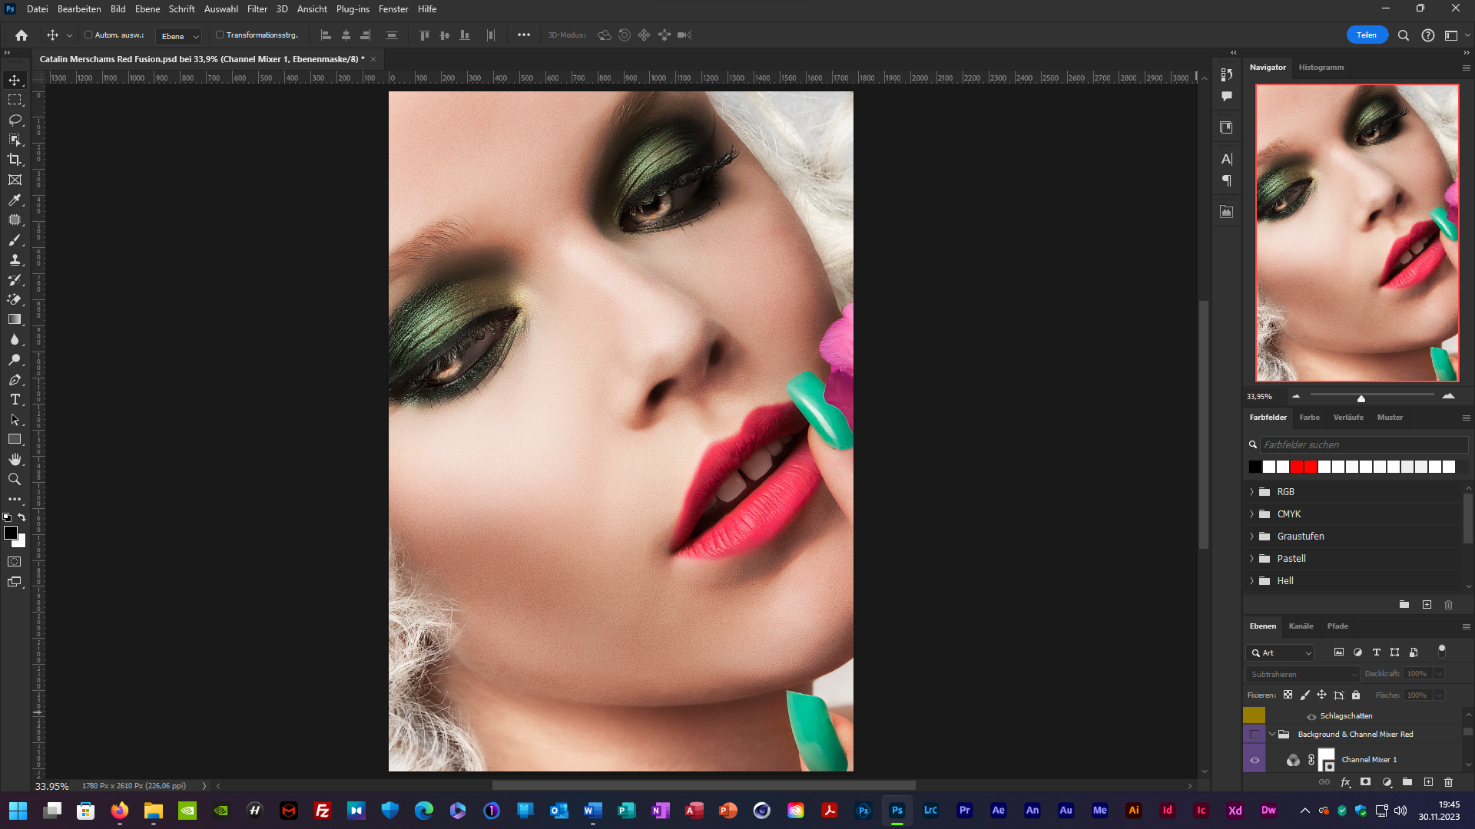Select the Zoom tool
Image resolution: width=1475 pixels, height=829 pixels.
(15, 479)
